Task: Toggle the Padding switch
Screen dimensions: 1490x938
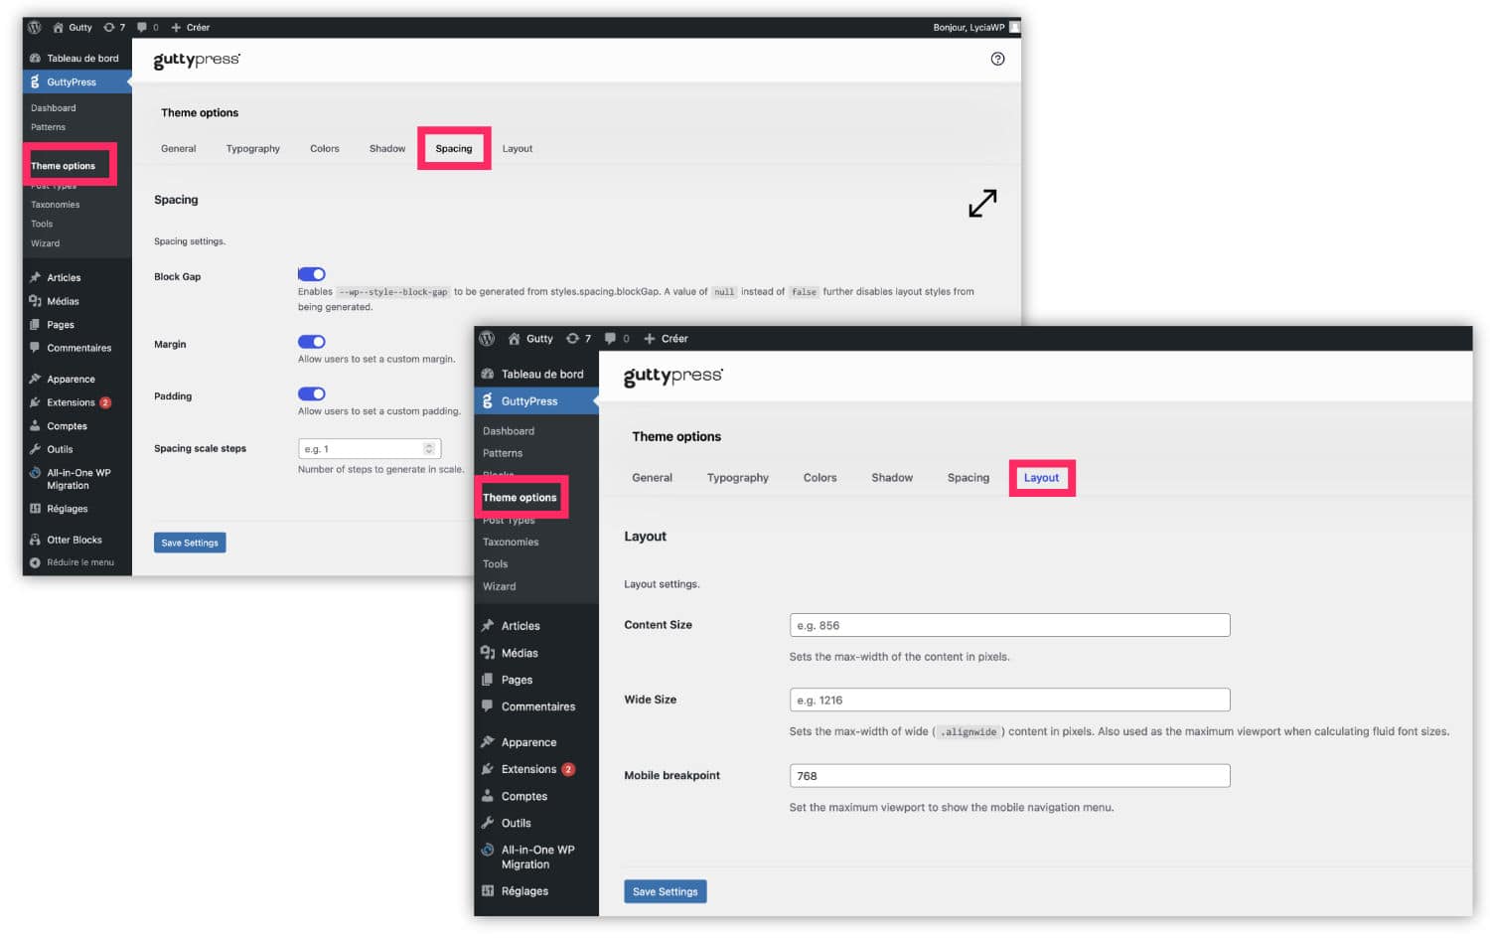Action: (x=312, y=394)
